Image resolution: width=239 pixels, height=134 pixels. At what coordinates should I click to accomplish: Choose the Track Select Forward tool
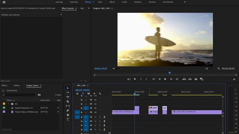(68, 92)
